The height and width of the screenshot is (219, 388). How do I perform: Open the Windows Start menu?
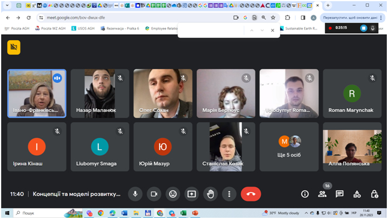point(7,213)
